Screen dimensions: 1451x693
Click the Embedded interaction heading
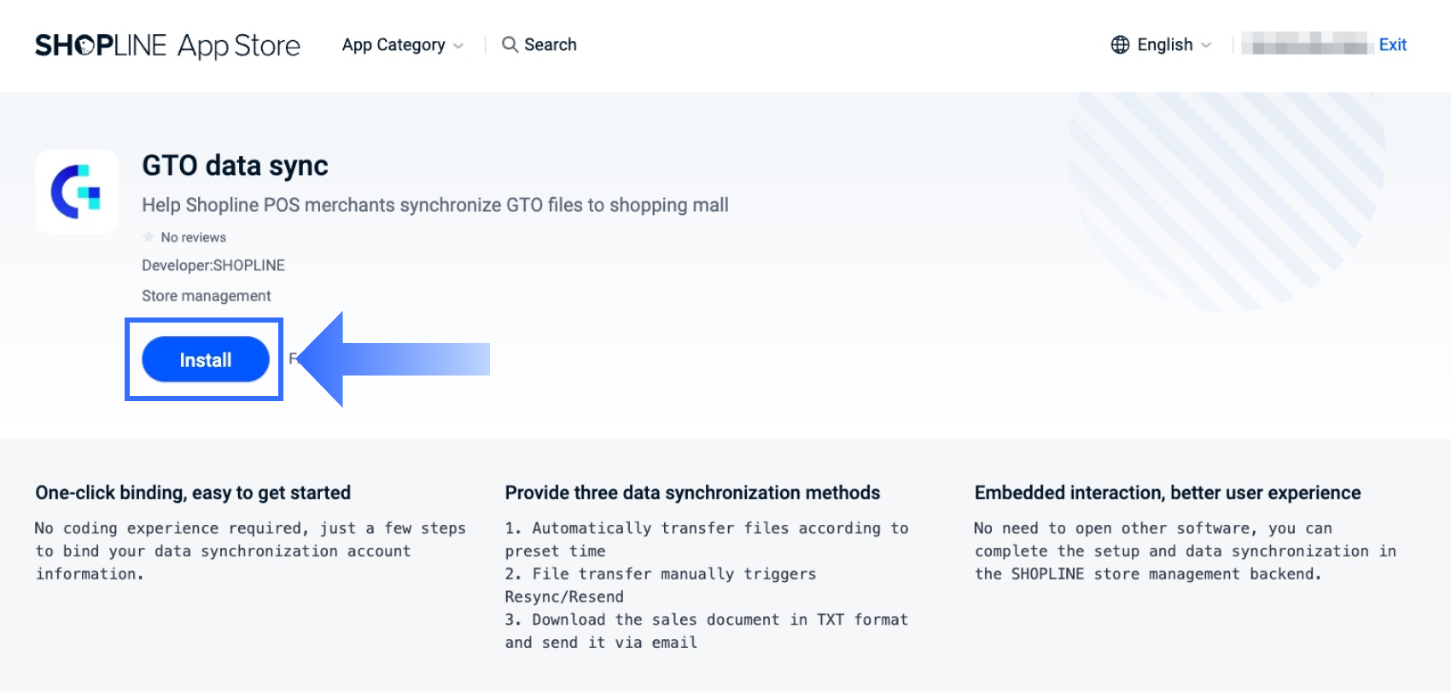pos(1167,492)
